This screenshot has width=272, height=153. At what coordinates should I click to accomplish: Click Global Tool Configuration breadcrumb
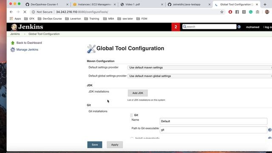pos(44,34)
